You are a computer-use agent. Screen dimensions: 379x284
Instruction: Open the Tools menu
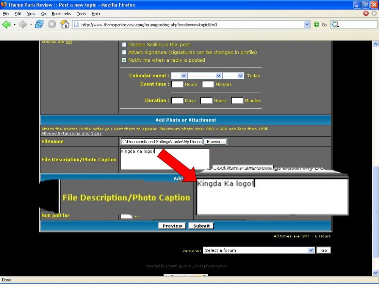(81, 14)
